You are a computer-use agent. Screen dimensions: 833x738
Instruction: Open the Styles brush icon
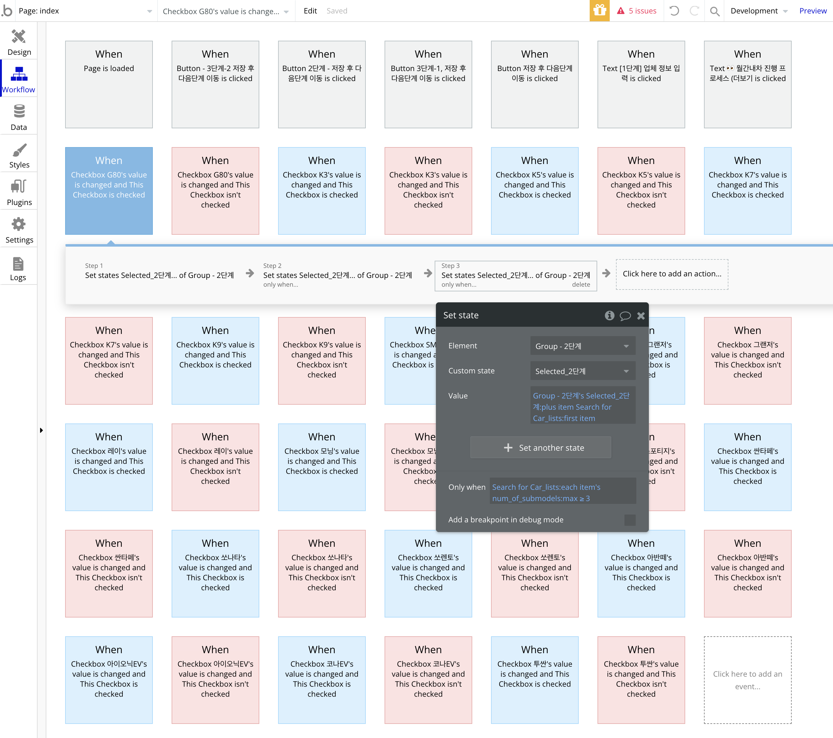click(x=19, y=150)
